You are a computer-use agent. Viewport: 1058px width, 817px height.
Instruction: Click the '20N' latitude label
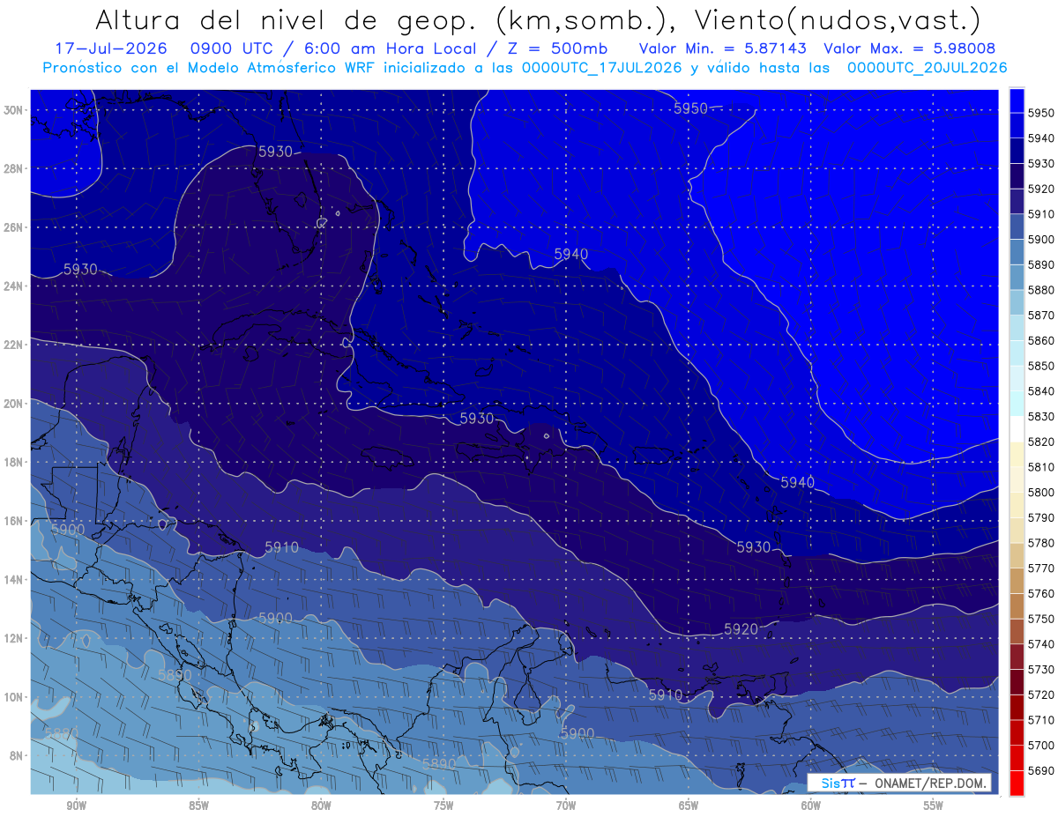point(14,404)
